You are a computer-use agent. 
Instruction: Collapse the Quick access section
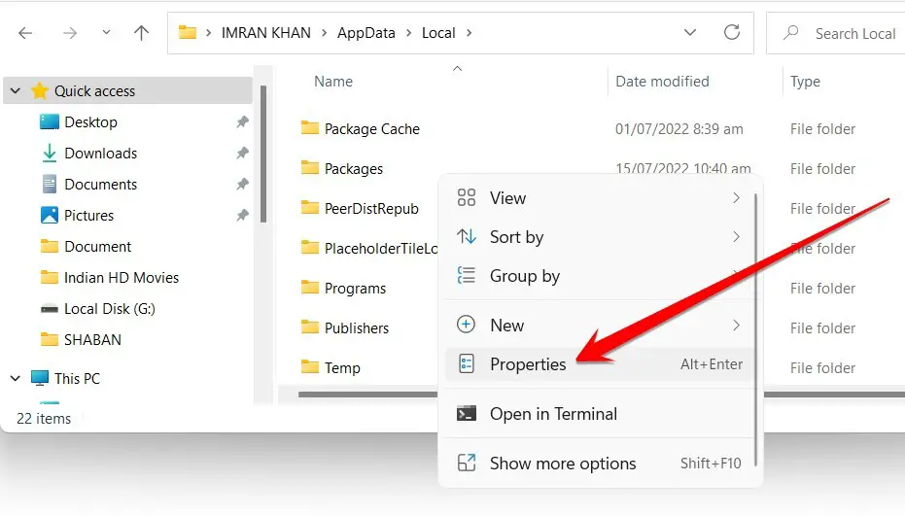pos(16,90)
